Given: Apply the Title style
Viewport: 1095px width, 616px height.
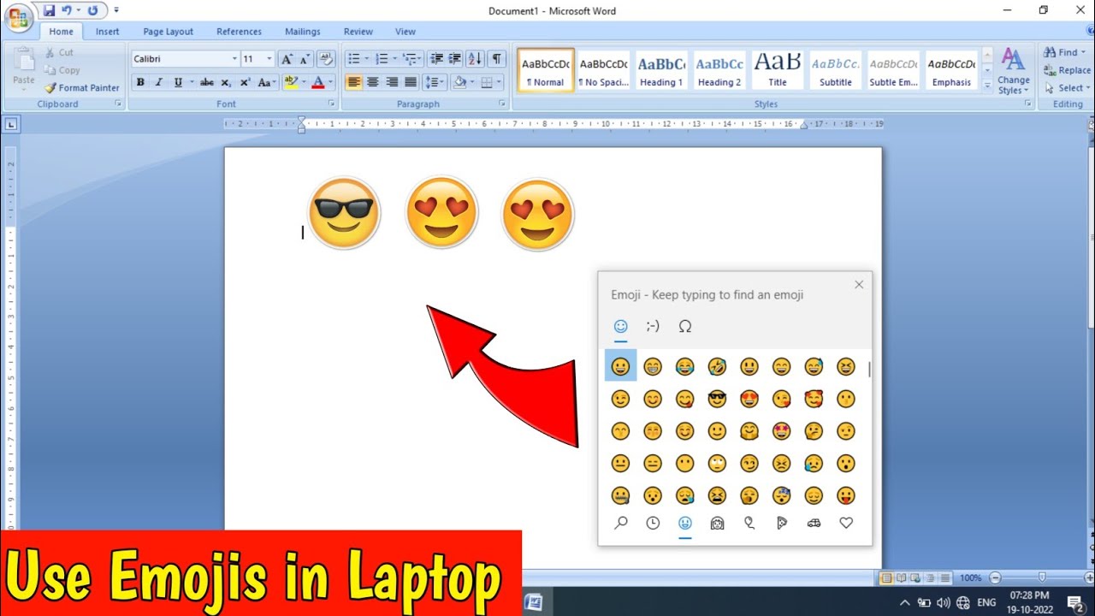Looking at the screenshot, I should [x=778, y=69].
